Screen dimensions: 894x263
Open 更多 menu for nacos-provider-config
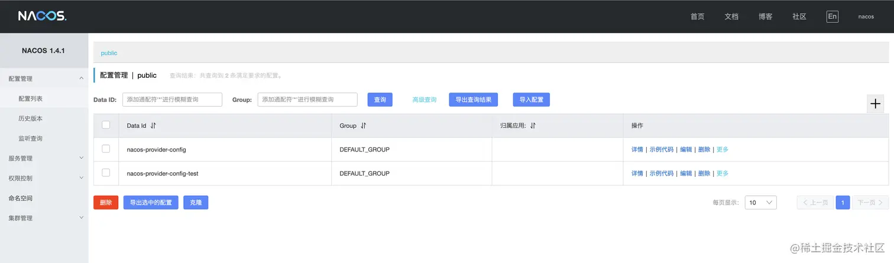coord(723,150)
